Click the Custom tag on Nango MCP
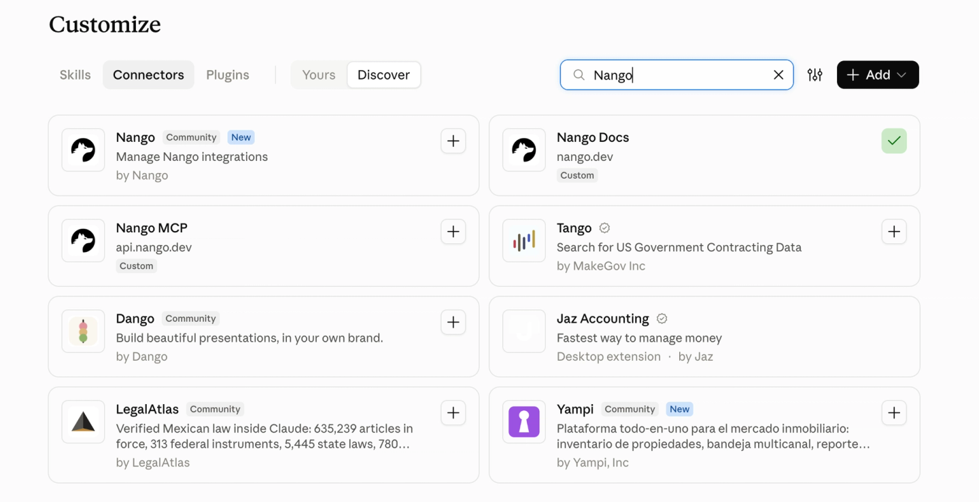This screenshot has width=979, height=502. click(x=136, y=266)
